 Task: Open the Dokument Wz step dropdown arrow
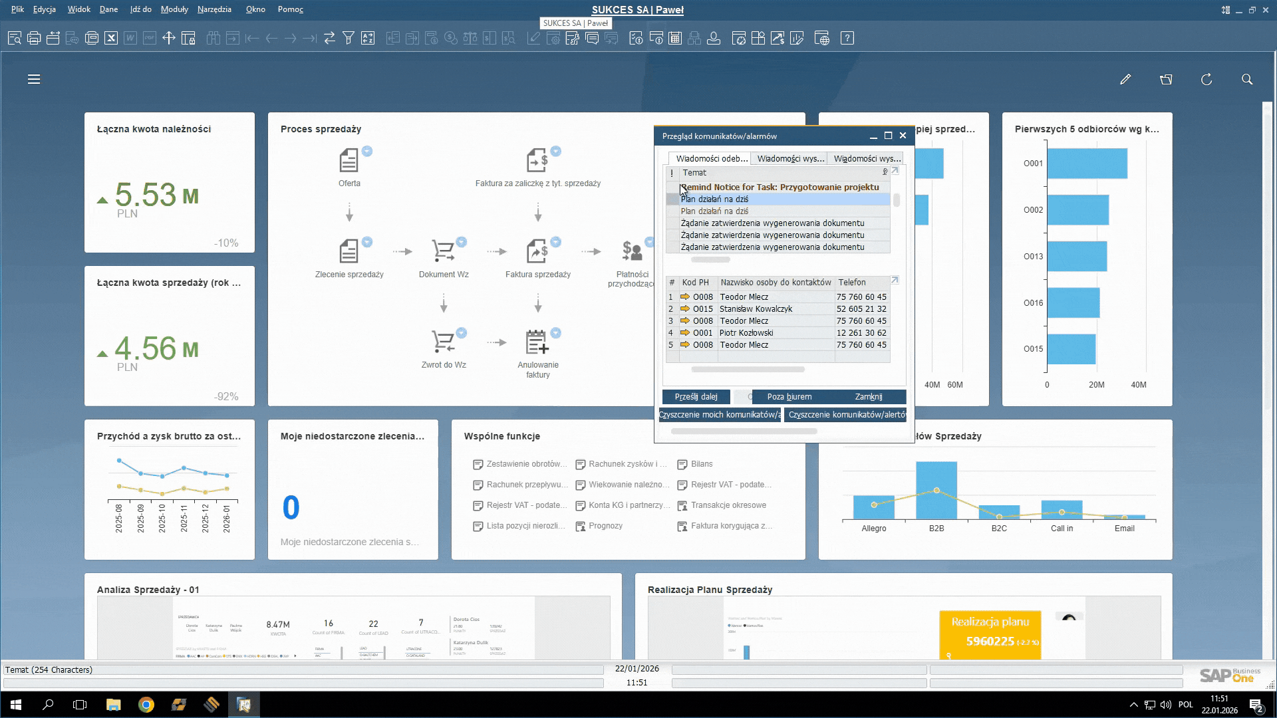point(462,242)
